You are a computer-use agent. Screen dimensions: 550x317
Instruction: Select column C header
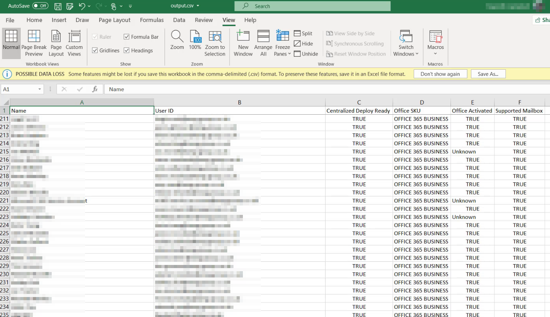click(x=359, y=103)
